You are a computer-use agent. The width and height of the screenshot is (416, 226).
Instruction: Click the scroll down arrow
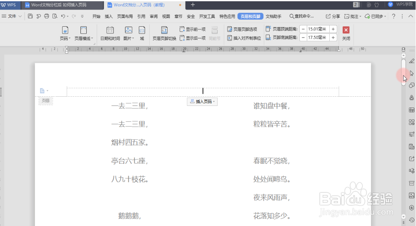[403, 216]
